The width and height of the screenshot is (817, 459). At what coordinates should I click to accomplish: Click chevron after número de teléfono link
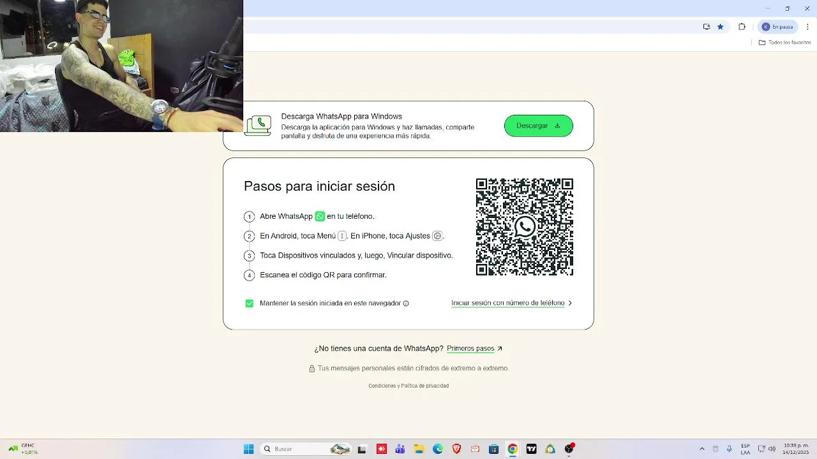570,303
